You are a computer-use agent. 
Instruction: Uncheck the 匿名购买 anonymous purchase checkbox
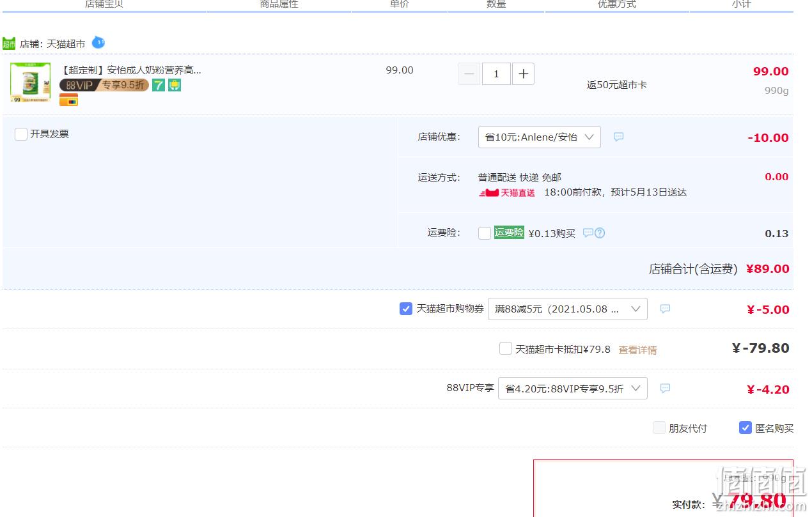[x=746, y=428]
